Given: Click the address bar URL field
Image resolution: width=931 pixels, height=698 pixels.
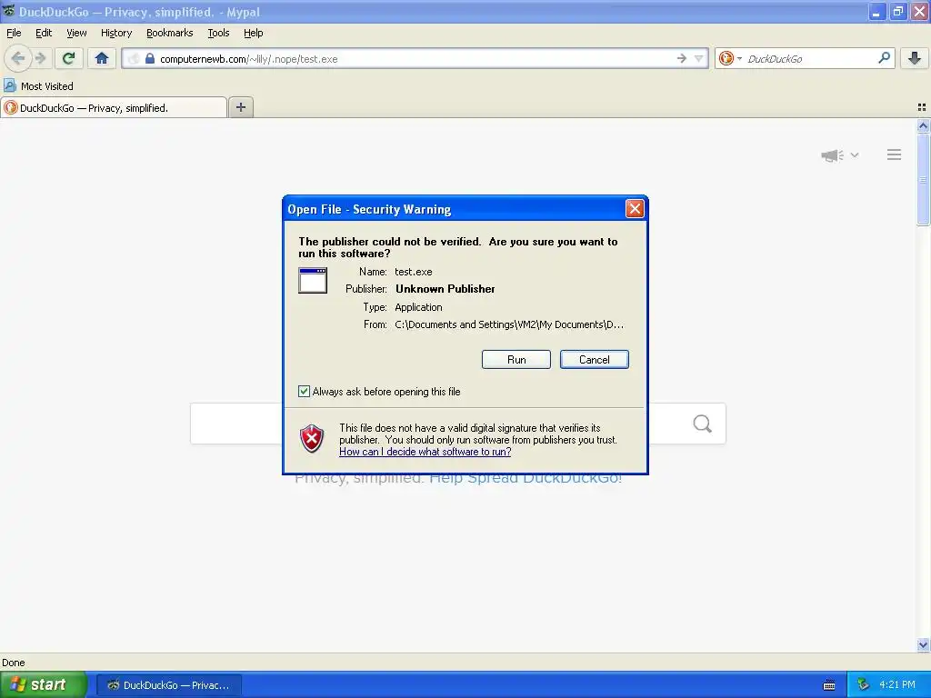Looking at the screenshot, I should click(415, 59).
